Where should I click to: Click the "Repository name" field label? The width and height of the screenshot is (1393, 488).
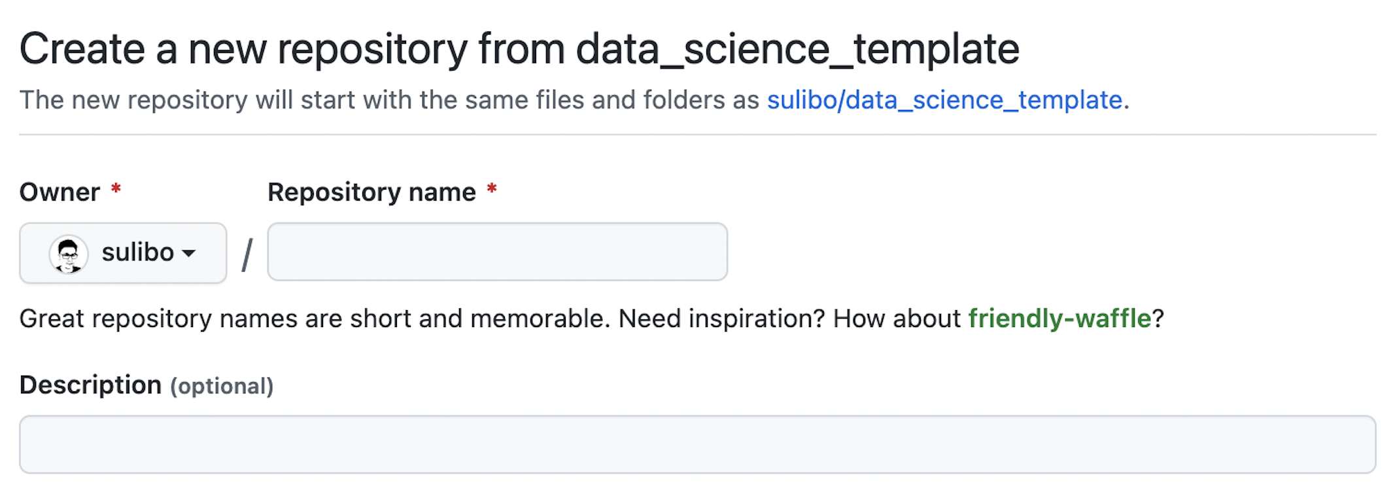click(x=371, y=192)
